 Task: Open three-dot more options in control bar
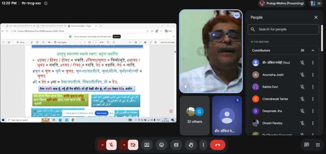tap(203, 145)
